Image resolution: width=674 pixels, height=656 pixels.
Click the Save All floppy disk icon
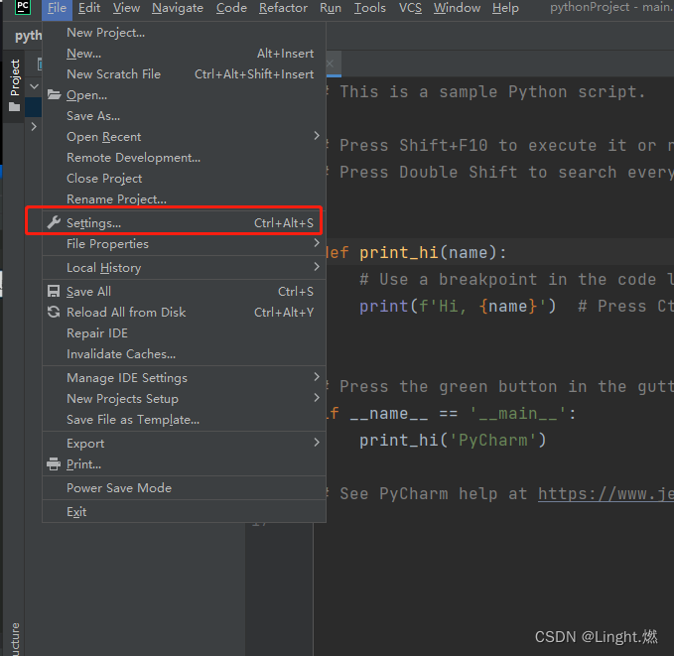[x=54, y=291]
